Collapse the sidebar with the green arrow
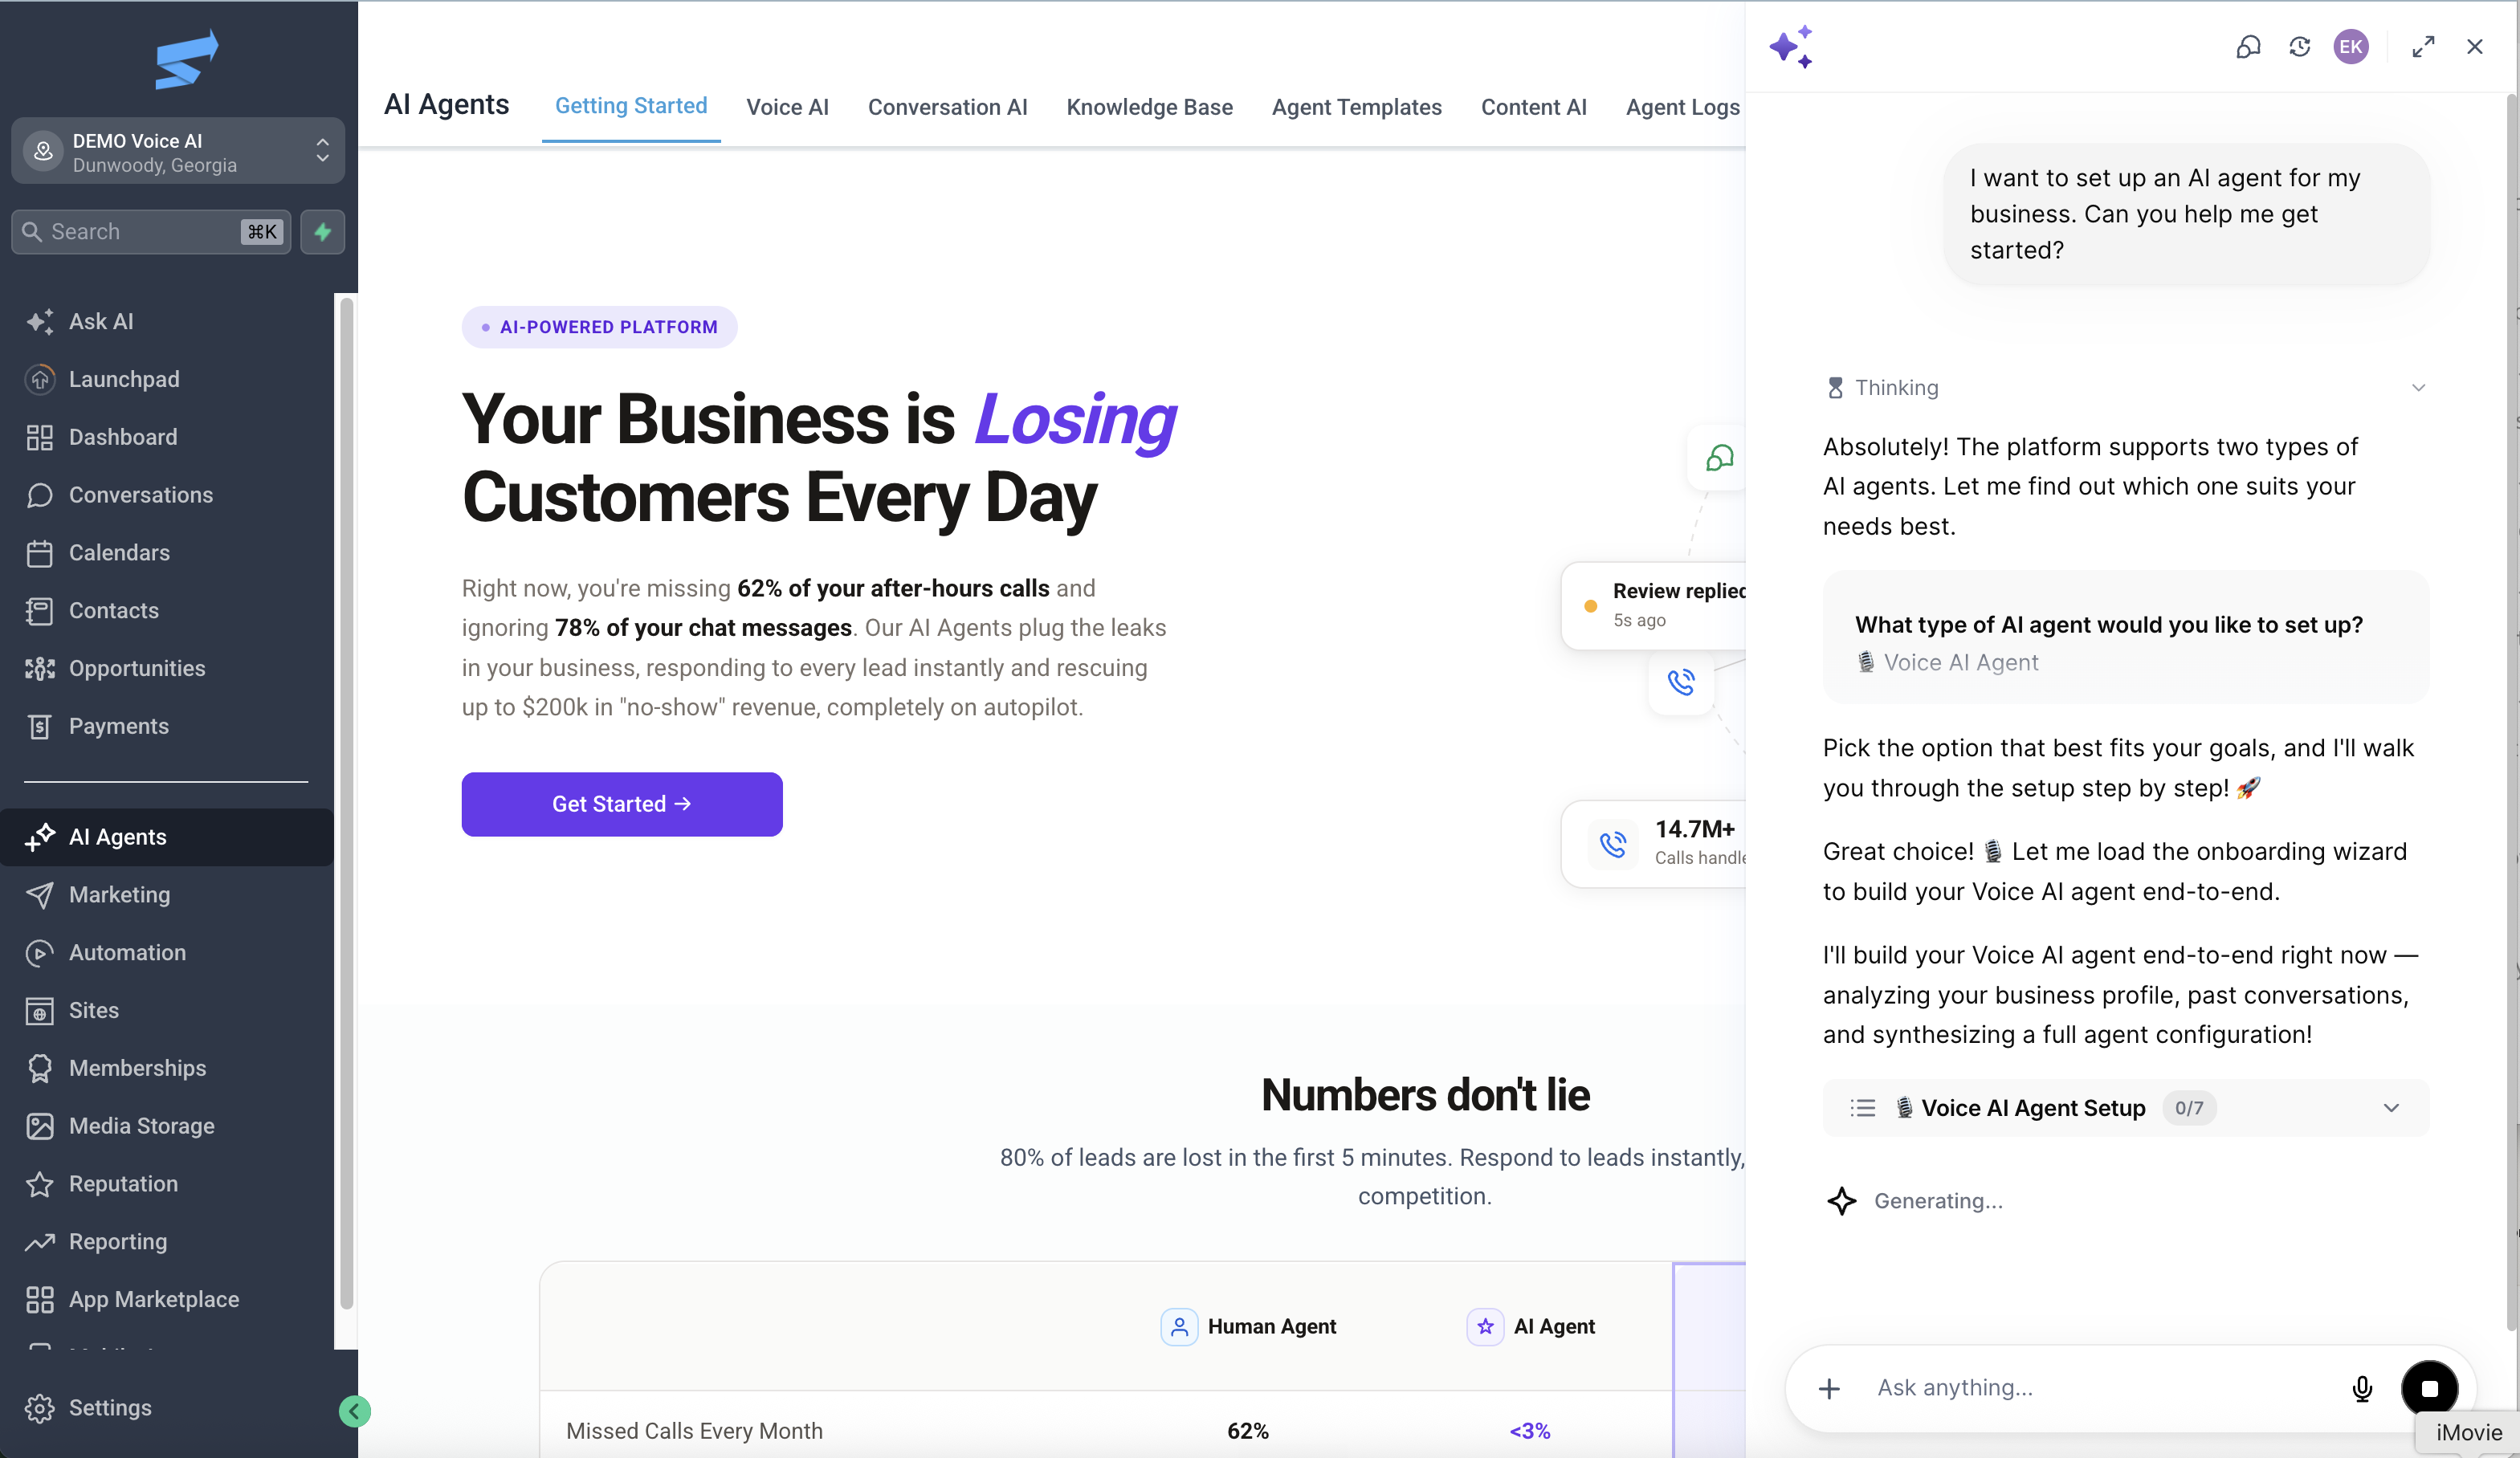 354,1411
